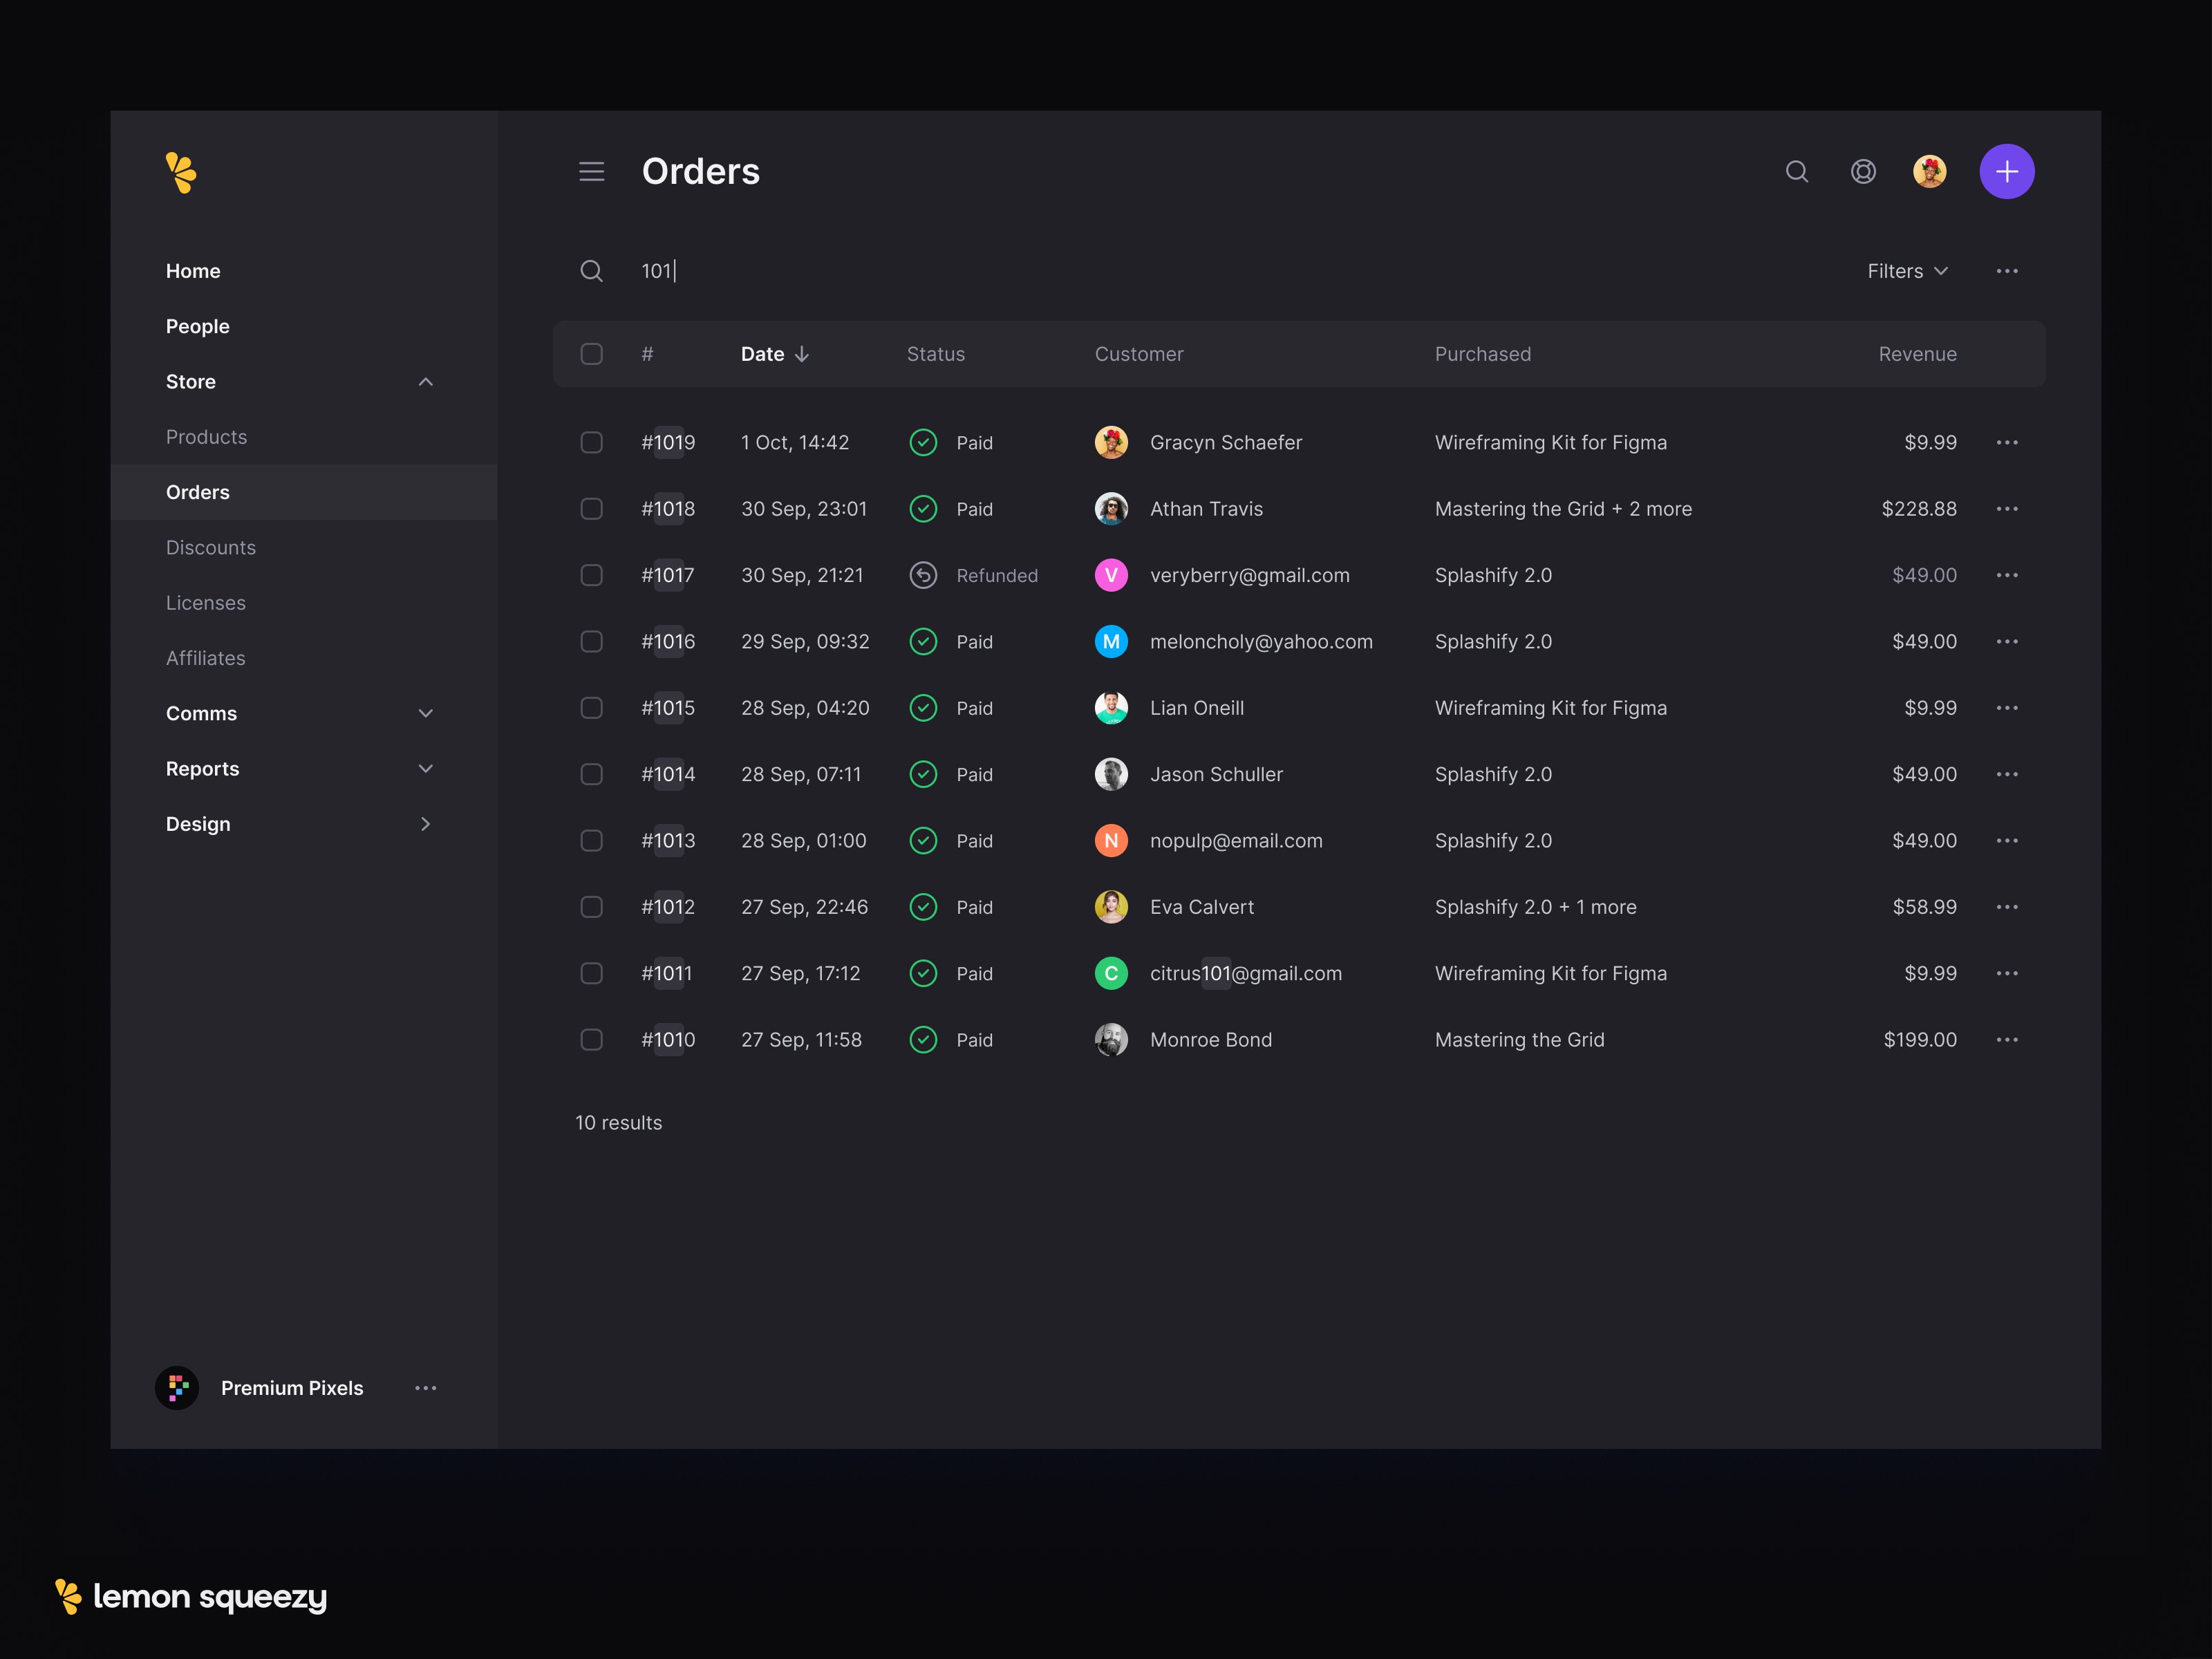Viewport: 2212px width, 1659px height.
Task: Click the 10 results count text
Action: point(618,1123)
